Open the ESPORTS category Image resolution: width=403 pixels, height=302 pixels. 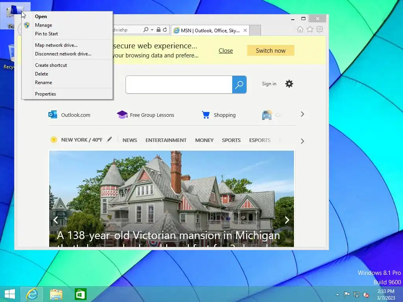click(260, 140)
